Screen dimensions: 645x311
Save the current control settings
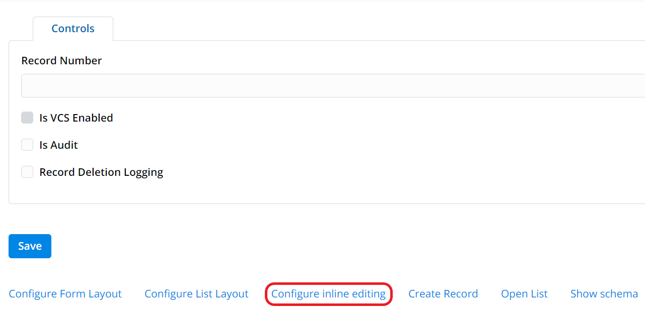[29, 246]
